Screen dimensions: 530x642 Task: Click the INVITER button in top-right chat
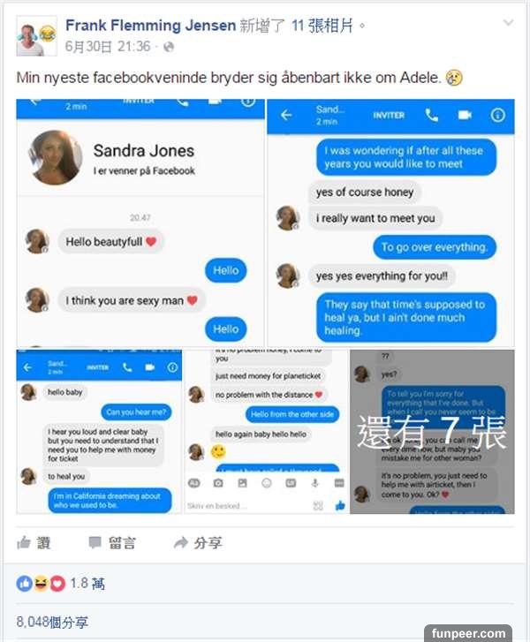(389, 116)
